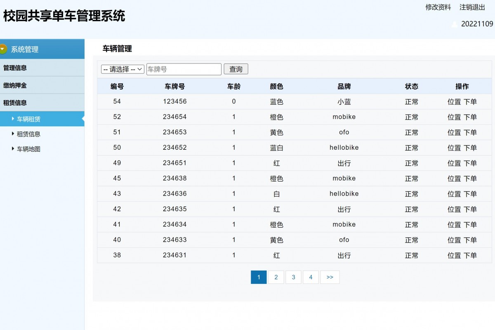The width and height of the screenshot is (495, 330).
Task: Click the >> next page button
Action: 330,277
